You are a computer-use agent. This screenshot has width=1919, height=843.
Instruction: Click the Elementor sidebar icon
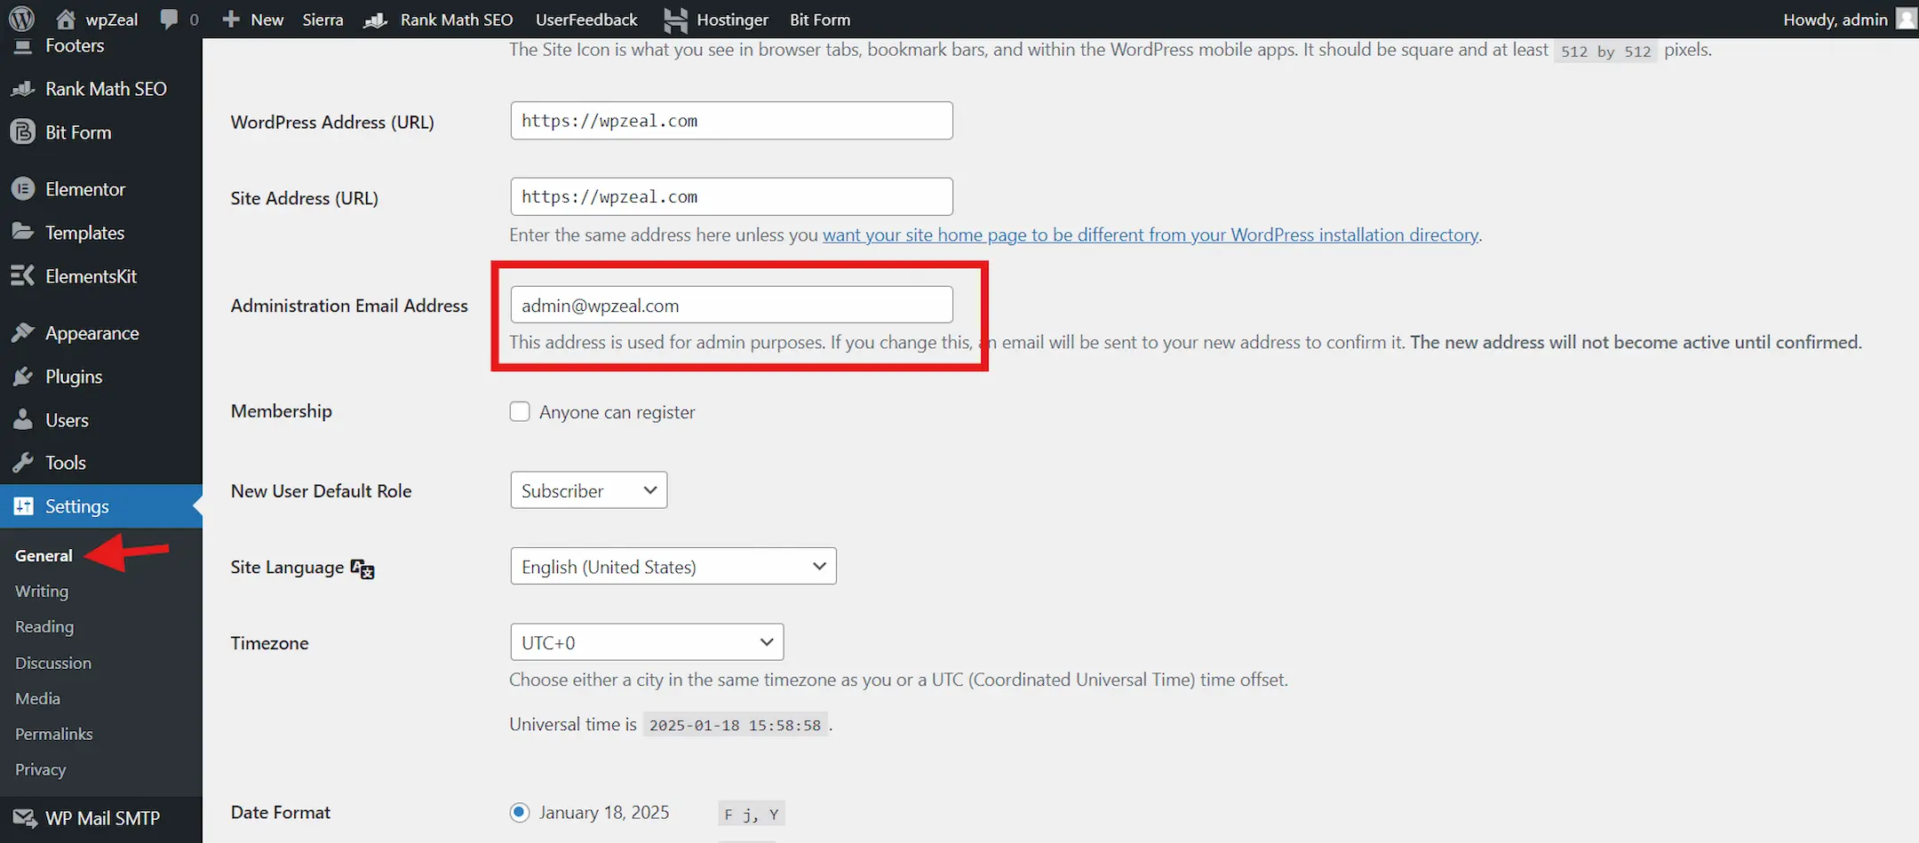click(23, 189)
